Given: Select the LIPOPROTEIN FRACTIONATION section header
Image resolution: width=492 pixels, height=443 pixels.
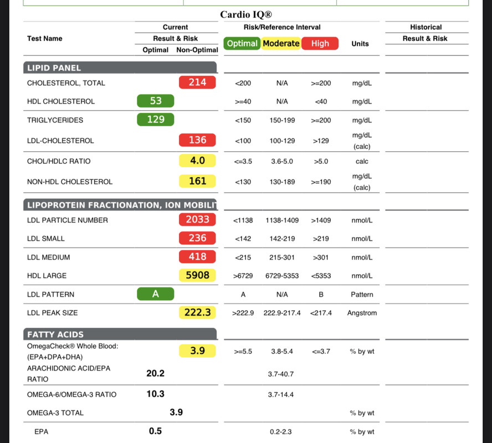Looking at the screenshot, I should 120,205.
